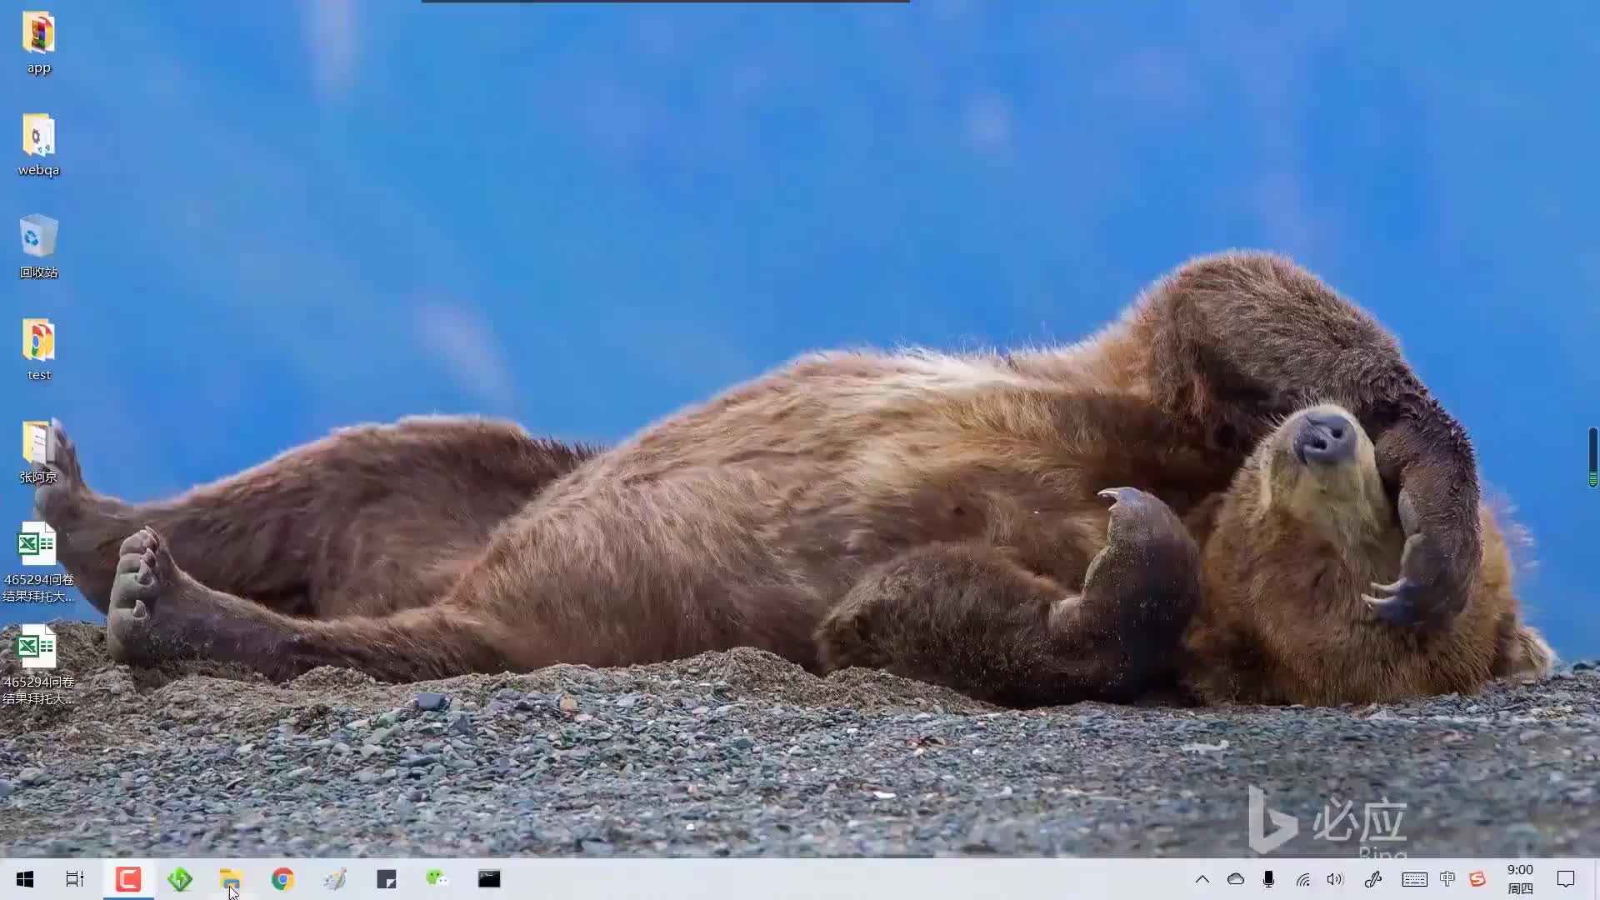Open WeChat from the taskbar
Image resolution: width=1600 pixels, height=900 pixels.
(x=437, y=879)
